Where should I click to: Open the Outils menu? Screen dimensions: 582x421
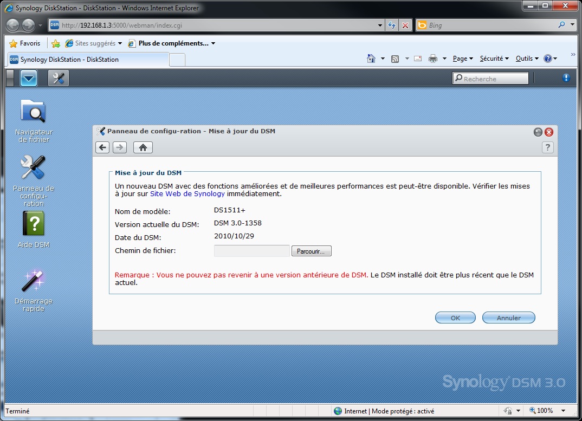pos(527,59)
